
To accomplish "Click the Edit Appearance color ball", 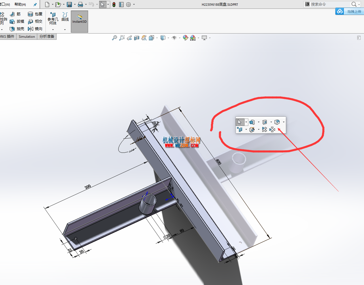I will [186, 38].
